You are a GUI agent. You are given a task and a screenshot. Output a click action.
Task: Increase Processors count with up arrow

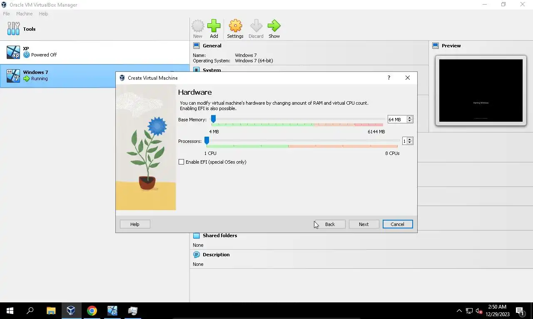[x=410, y=139]
